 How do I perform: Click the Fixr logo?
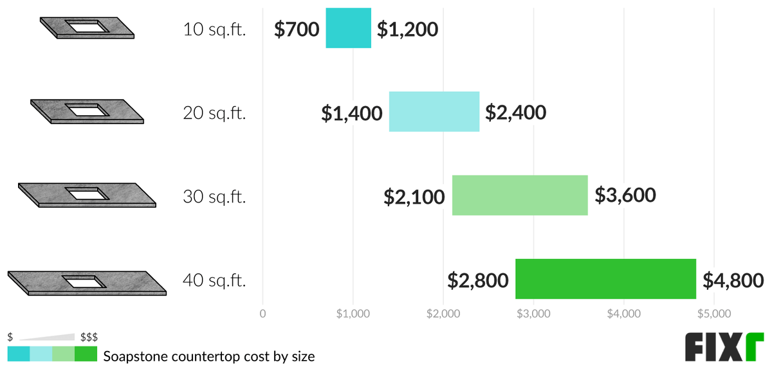tap(723, 349)
